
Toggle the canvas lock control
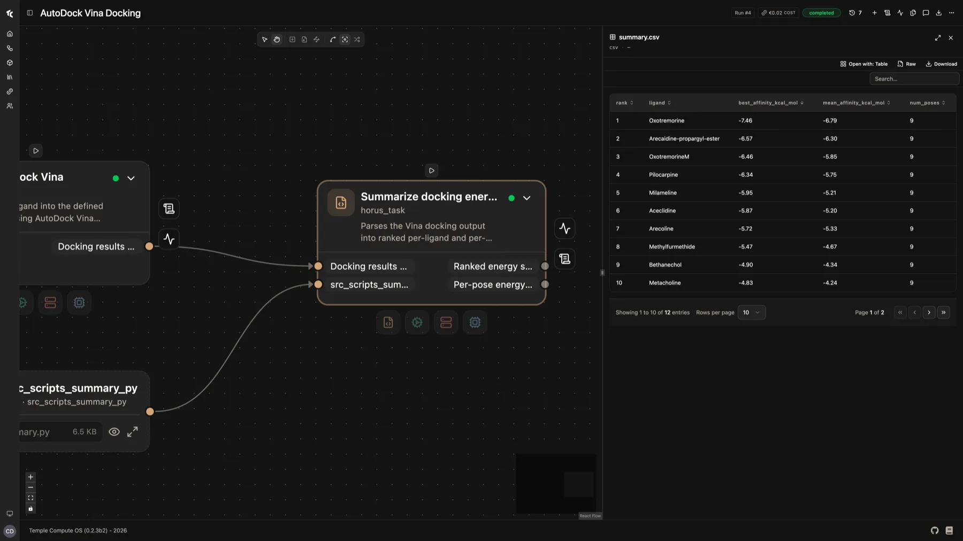coord(30,509)
